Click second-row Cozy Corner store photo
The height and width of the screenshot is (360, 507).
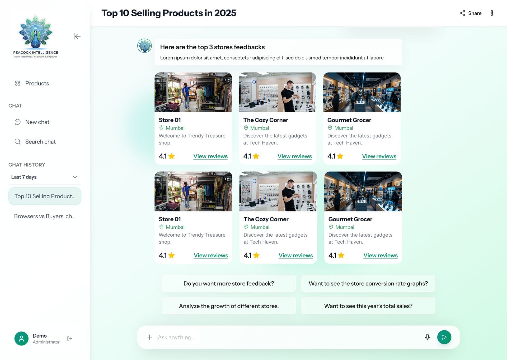[278, 191]
